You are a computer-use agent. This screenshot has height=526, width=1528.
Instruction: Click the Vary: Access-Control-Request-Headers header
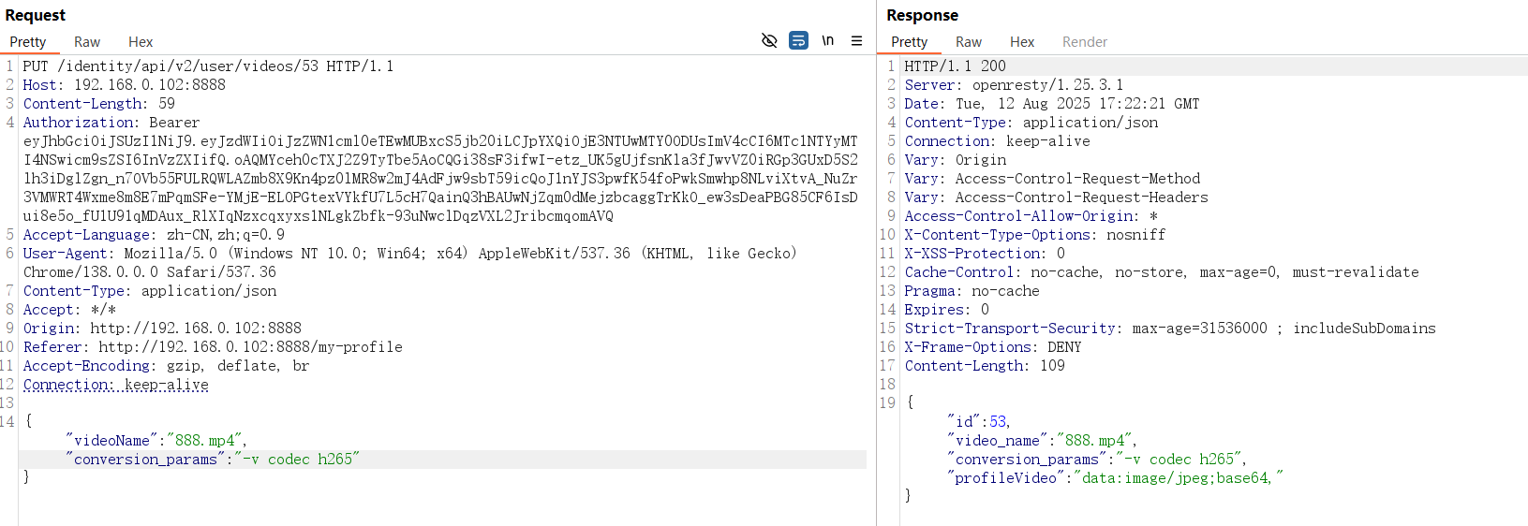coord(1057,197)
